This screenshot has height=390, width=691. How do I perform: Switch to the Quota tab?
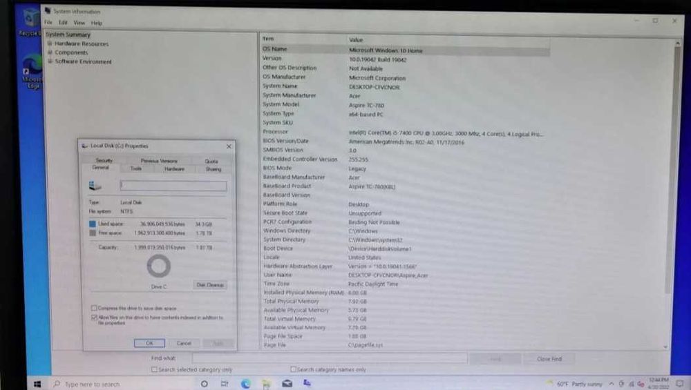(x=211, y=161)
